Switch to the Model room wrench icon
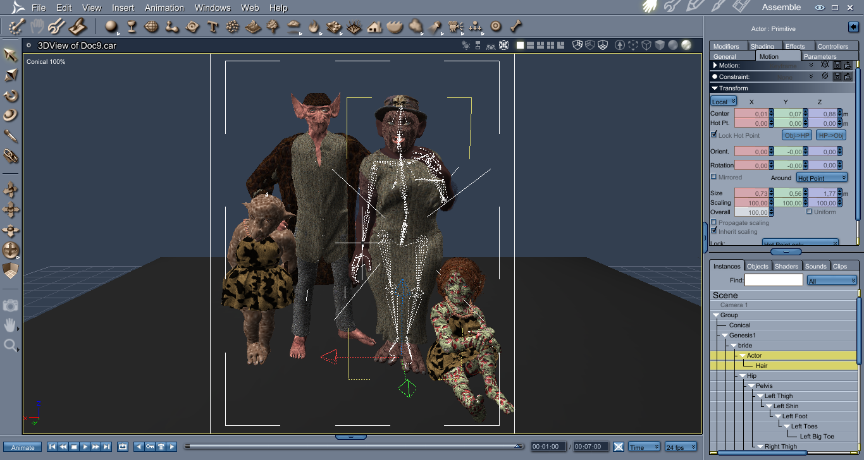The image size is (864, 460). [x=672, y=7]
